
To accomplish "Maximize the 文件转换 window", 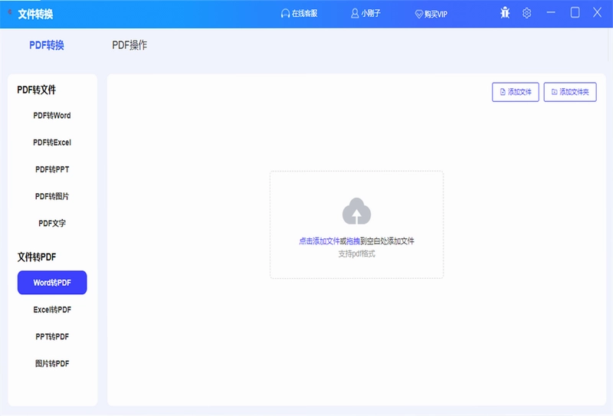I will pyautogui.click(x=575, y=12).
